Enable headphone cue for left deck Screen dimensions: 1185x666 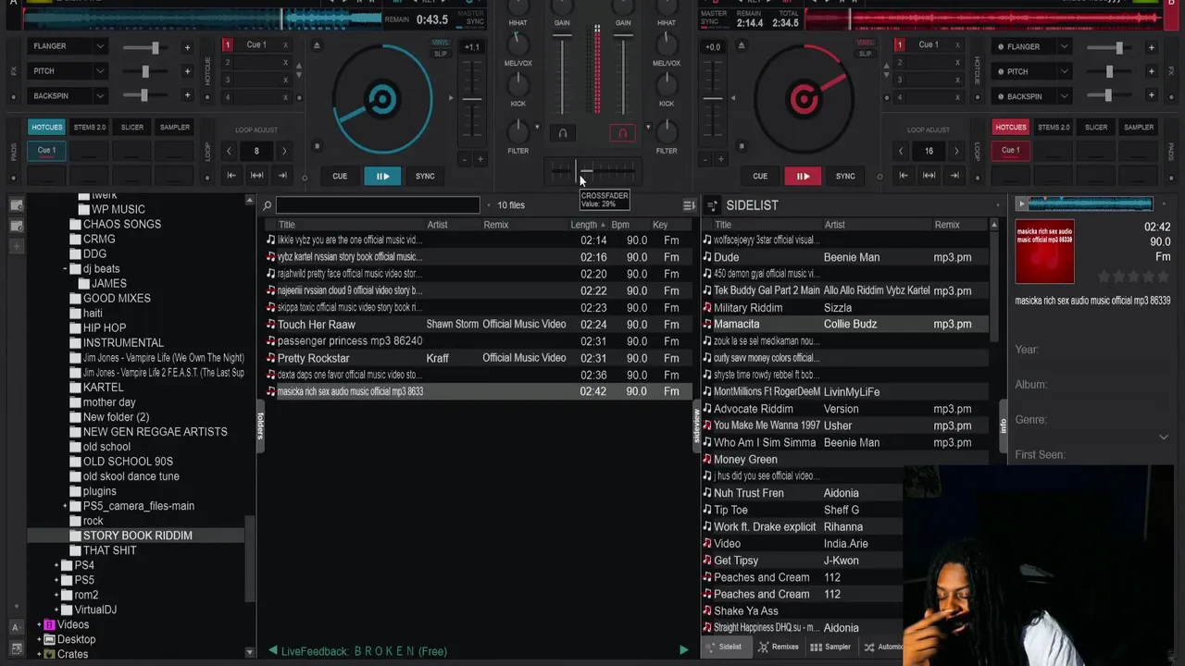point(562,133)
